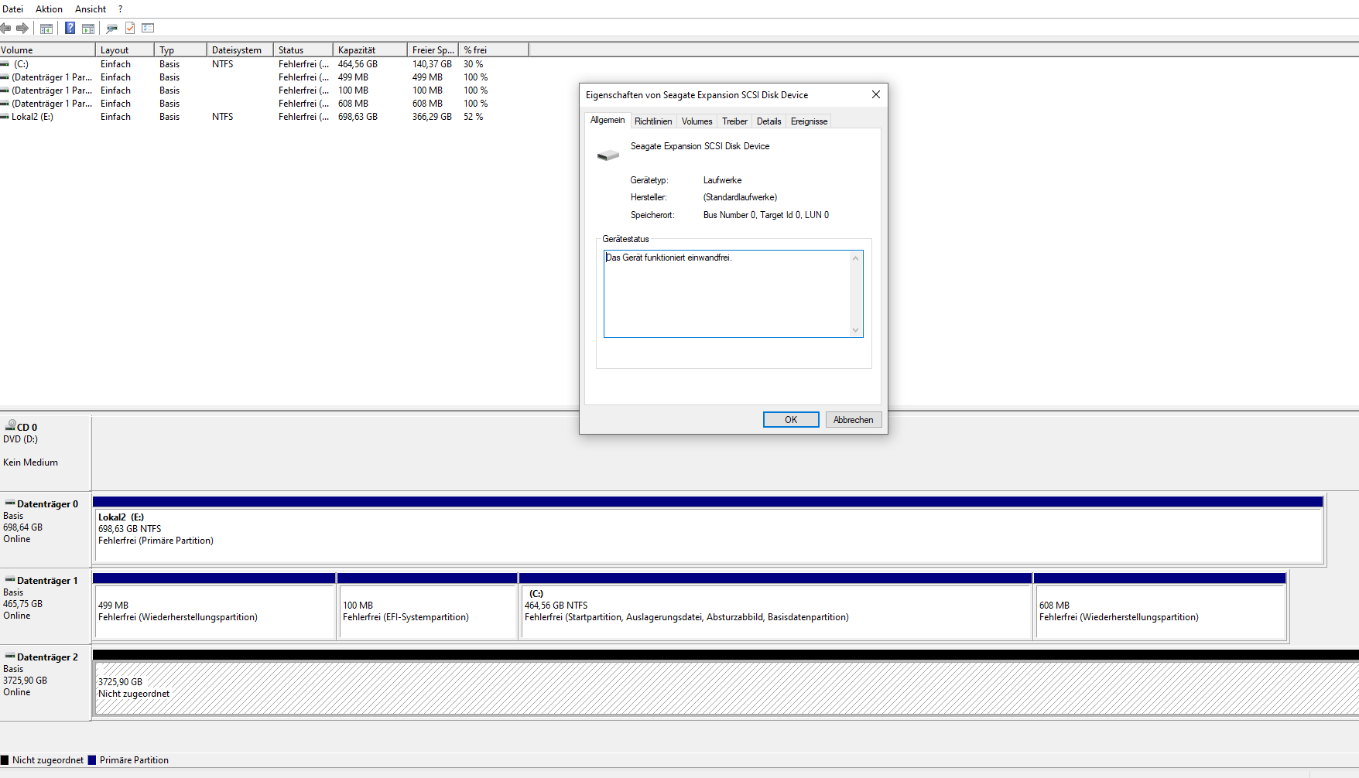
Task: Click the 52 % free cell
Action: (x=474, y=117)
